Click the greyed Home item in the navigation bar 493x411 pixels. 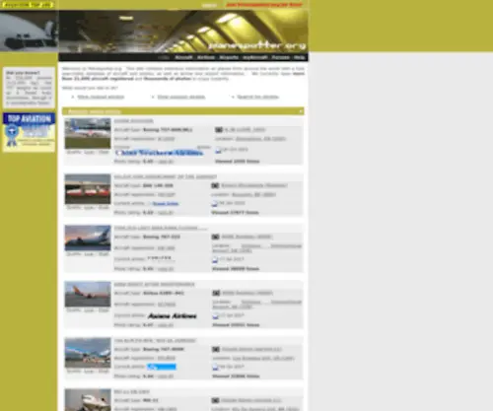(164, 57)
